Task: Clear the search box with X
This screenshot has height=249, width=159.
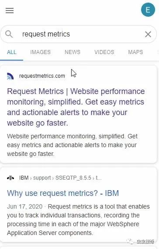Action: [x=148, y=34]
